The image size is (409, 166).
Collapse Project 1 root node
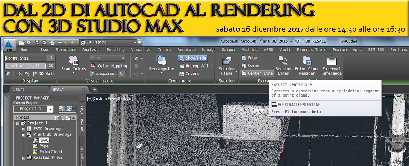pyautogui.click(x=18, y=123)
